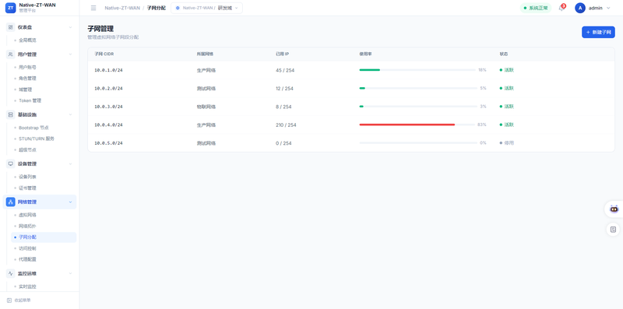Click the 45 / 254 used IP value

click(285, 70)
